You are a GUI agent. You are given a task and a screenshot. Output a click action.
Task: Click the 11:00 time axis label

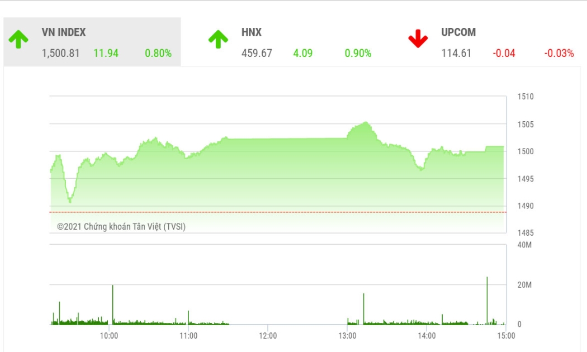coord(188,336)
